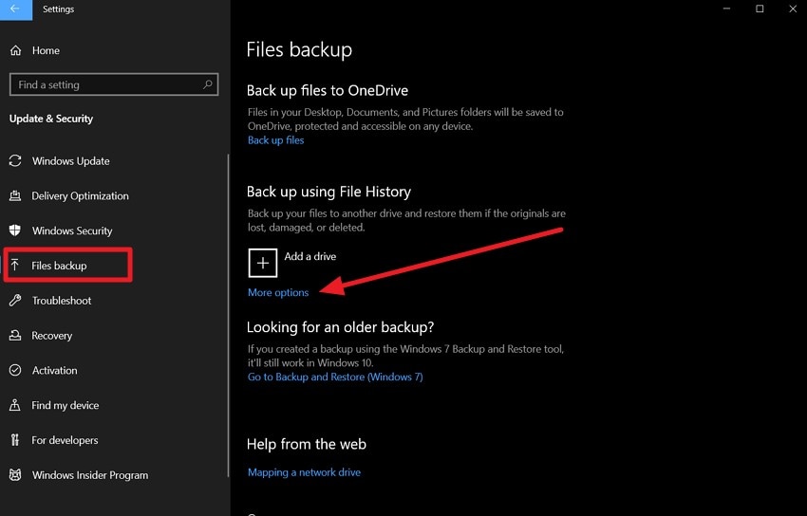
Task: Open More options under File History
Action: click(278, 292)
